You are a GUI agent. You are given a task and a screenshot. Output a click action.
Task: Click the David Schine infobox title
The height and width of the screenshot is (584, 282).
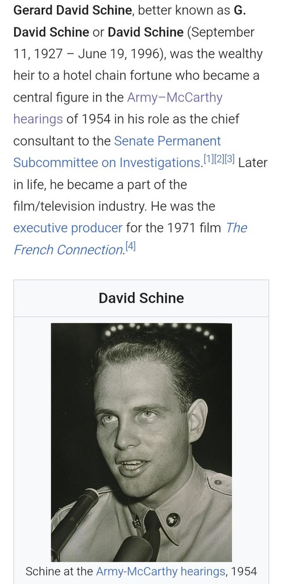click(142, 298)
